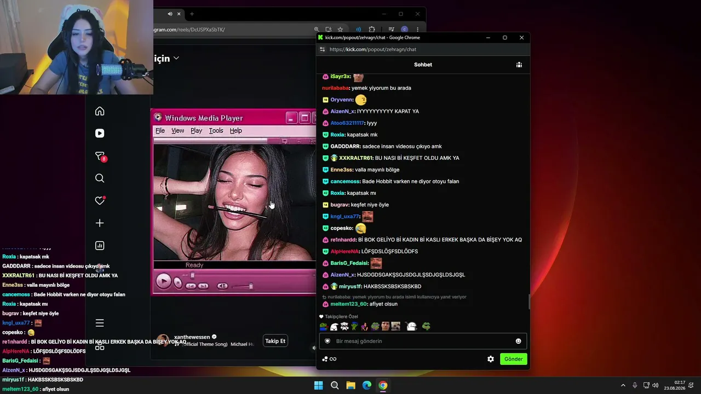
Task: Open the chat users list icon beside Sohbet
Action: click(519, 65)
